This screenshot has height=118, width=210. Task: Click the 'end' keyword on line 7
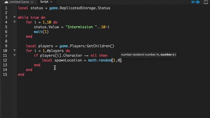pos(29,36)
